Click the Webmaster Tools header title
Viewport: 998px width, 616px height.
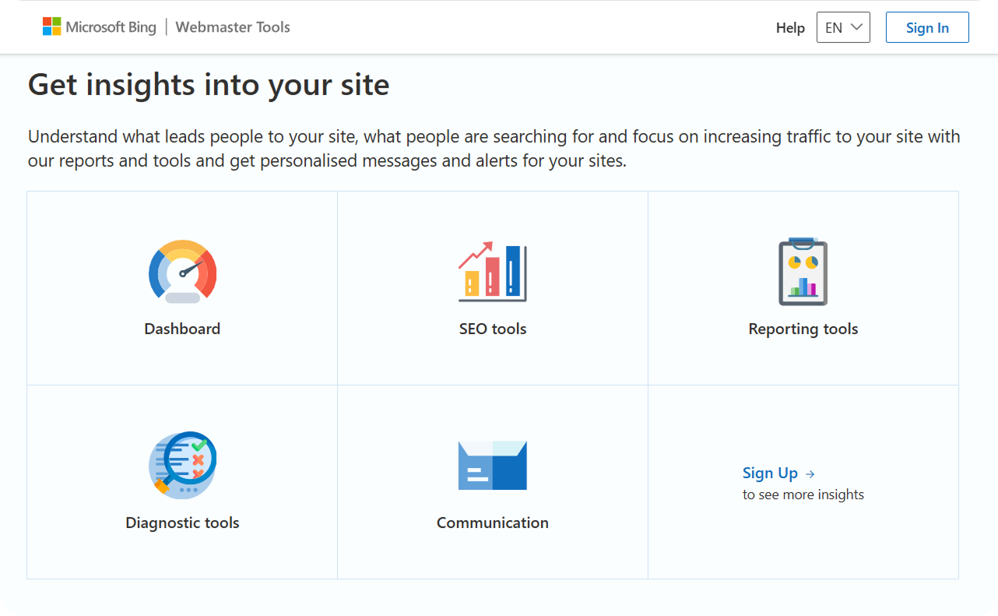click(x=233, y=27)
